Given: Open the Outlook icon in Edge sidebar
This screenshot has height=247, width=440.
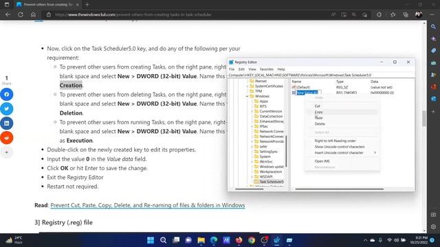Looking at the screenshot, I should (434, 99).
